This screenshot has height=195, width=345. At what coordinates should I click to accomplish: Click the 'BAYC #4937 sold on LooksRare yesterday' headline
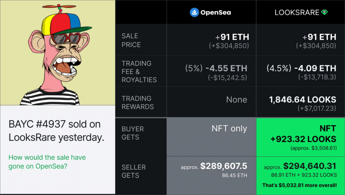point(56,131)
